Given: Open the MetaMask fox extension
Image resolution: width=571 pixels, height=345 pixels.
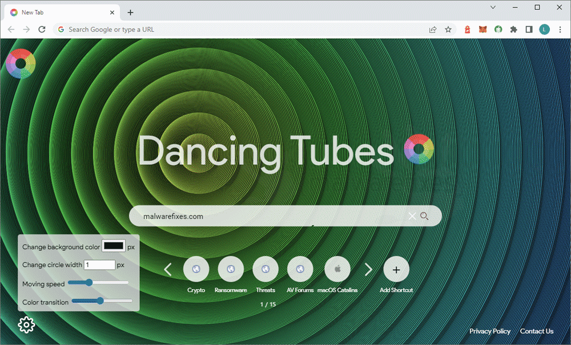Looking at the screenshot, I should click(x=482, y=30).
